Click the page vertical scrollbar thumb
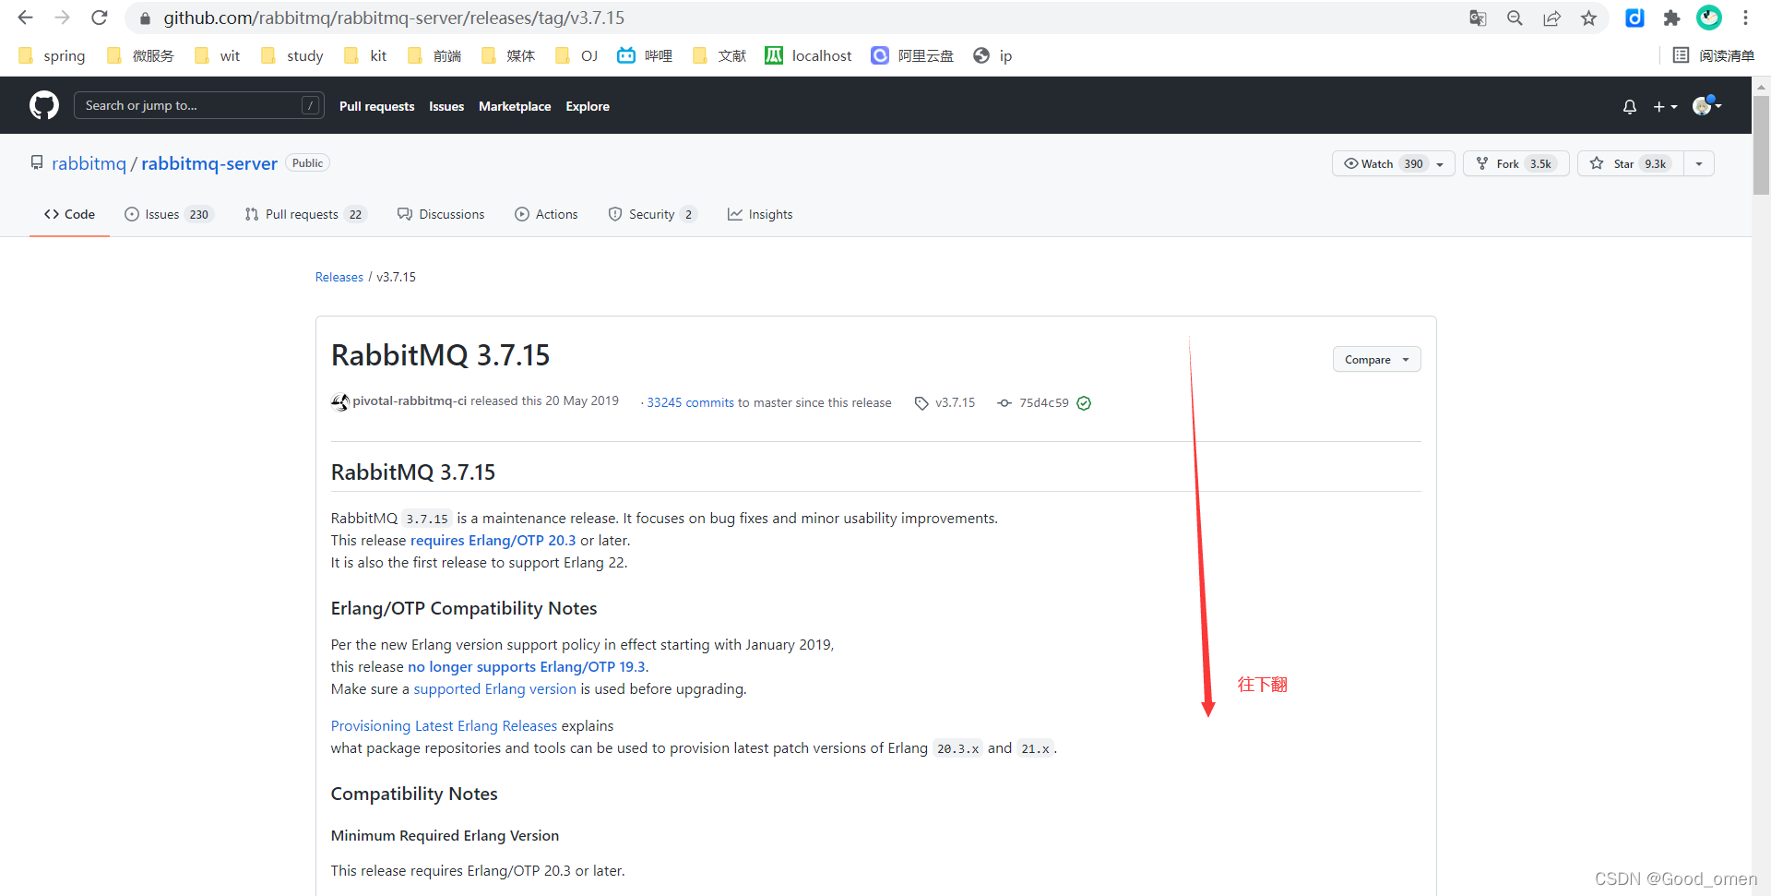Image resolution: width=1771 pixels, height=896 pixels. point(1762,145)
